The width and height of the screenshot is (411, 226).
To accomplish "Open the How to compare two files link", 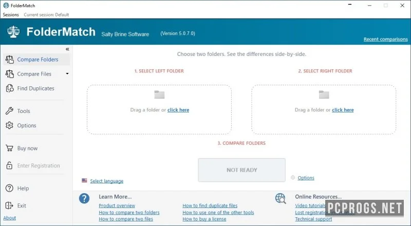I will [126, 219].
